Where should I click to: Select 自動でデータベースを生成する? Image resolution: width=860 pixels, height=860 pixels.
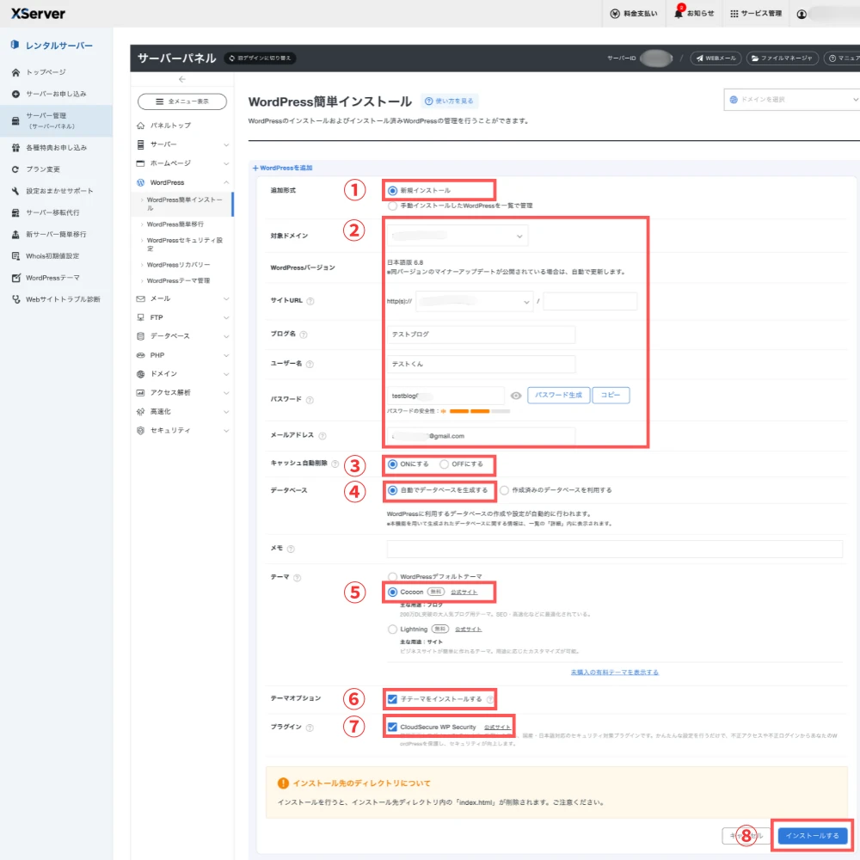(x=392, y=490)
